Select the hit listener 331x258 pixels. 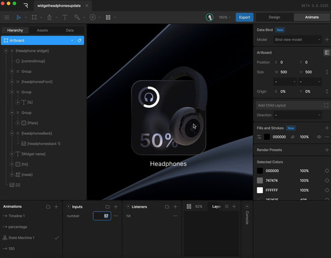[x=128, y=216]
